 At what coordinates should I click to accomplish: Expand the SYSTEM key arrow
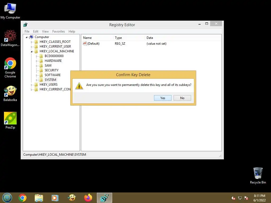click(37, 80)
